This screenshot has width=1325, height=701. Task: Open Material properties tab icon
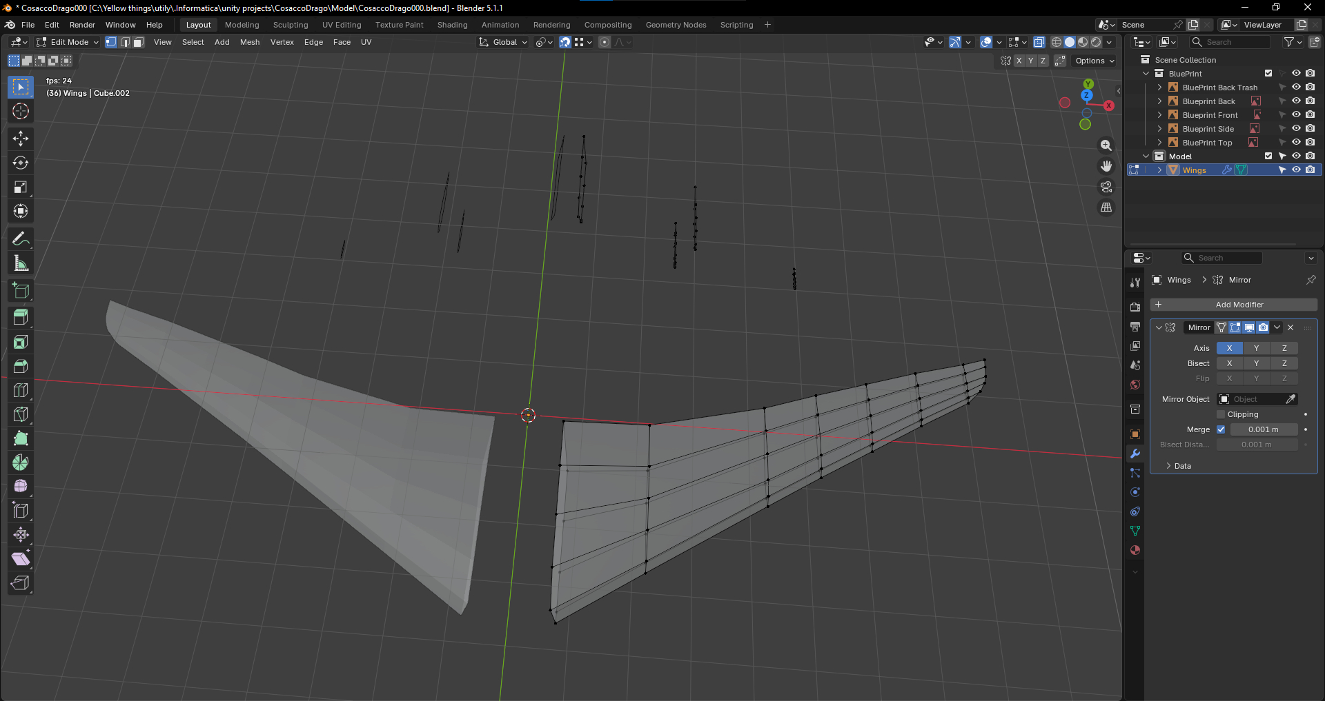(1135, 550)
